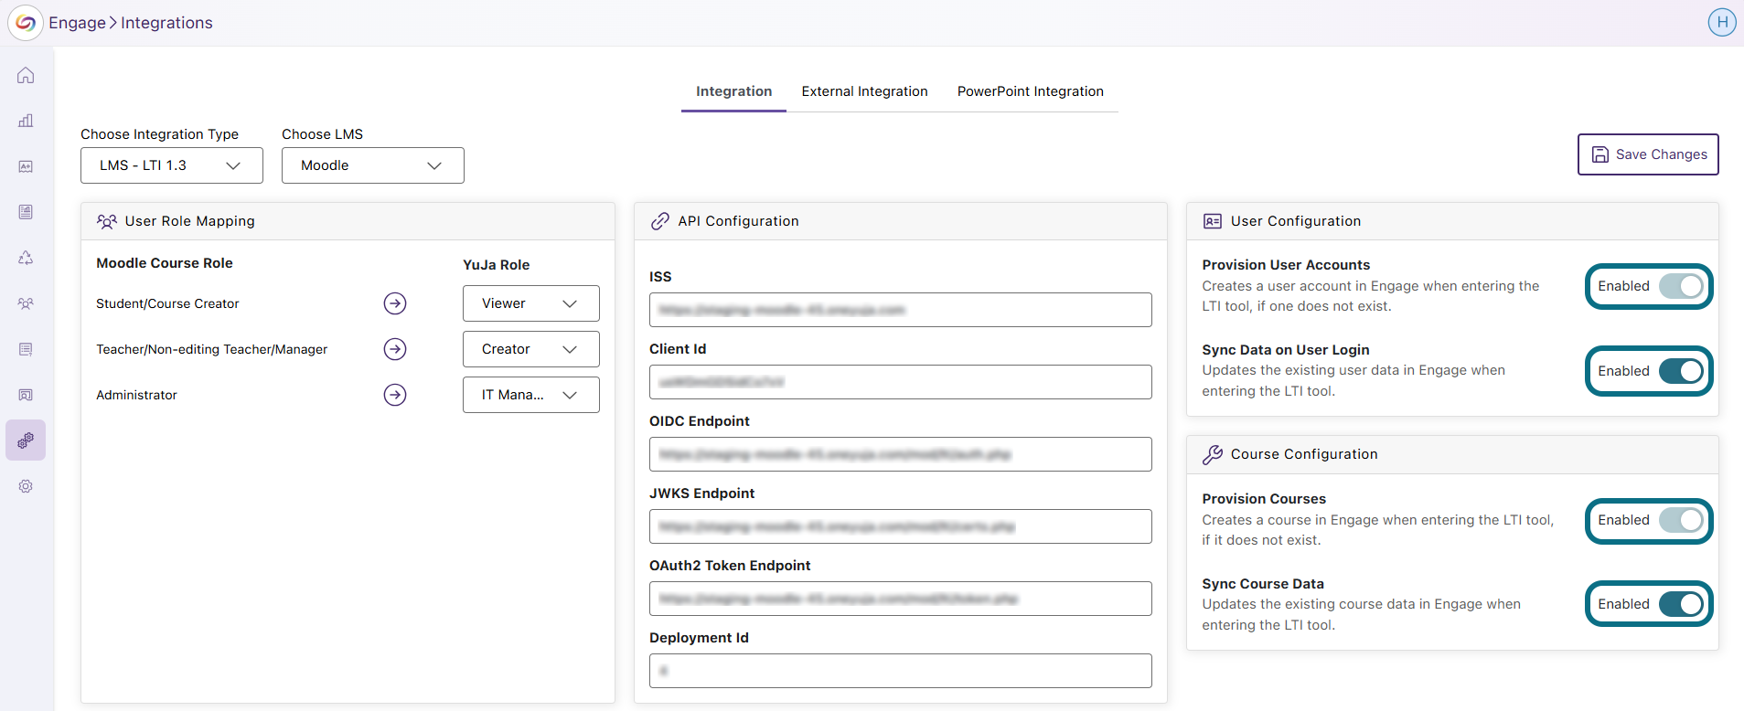Open the classroom board sidebar icon
Screen dimensions: 1744x711
[x=26, y=395]
